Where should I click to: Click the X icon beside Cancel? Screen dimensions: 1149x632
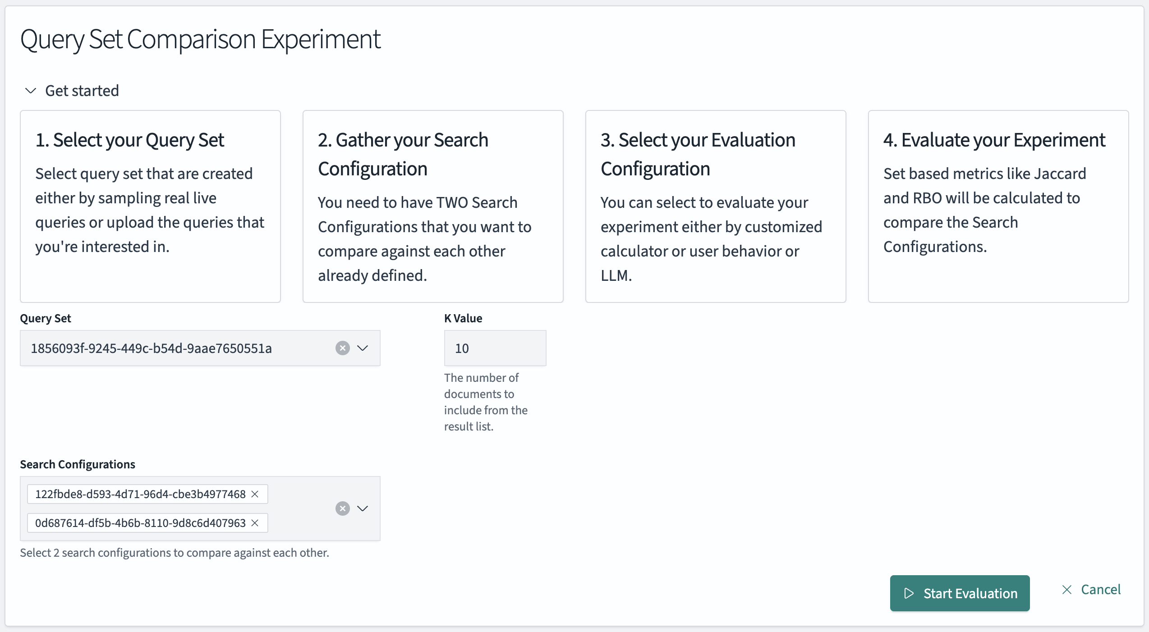pyautogui.click(x=1067, y=589)
